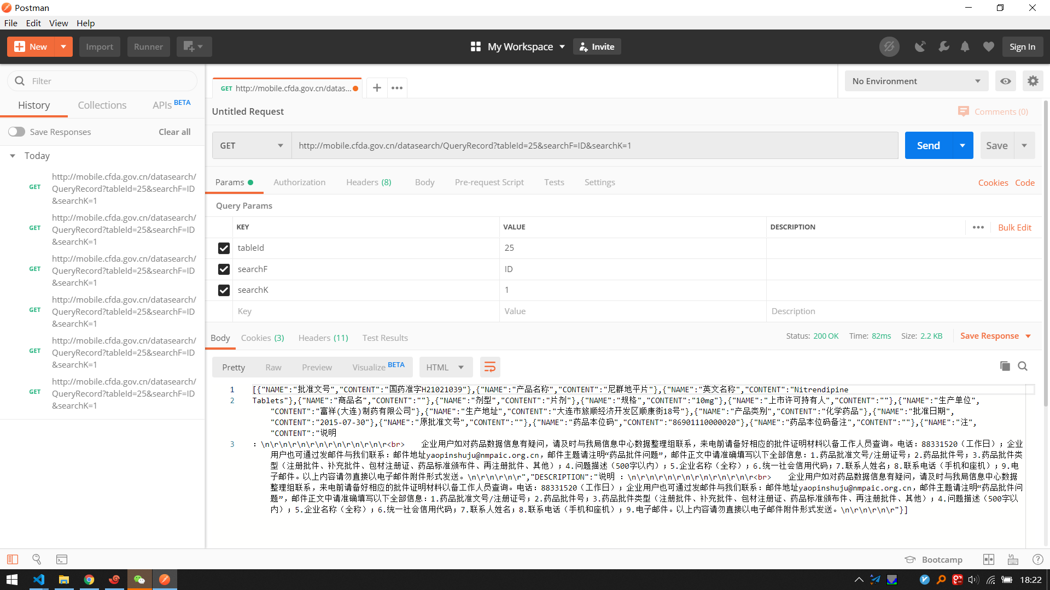Open the satellite capture requests icon
1050x590 pixels.
(920, 46)
